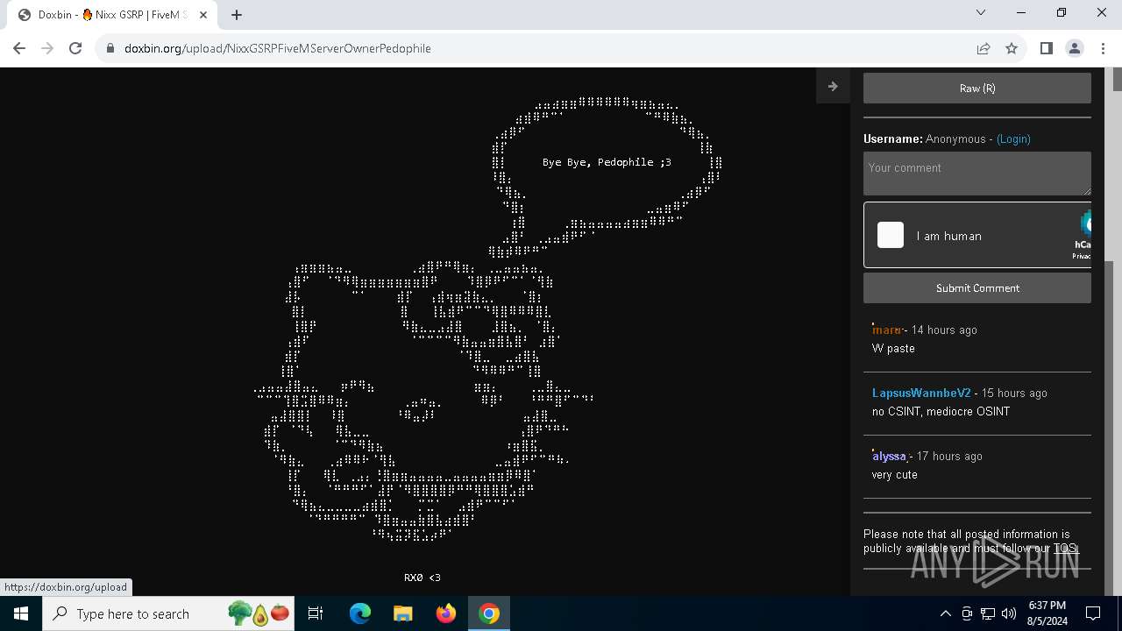Click the 14 hours ago timestamp
This screenshot has height=631, width=1122.
[x=944, y=330]
